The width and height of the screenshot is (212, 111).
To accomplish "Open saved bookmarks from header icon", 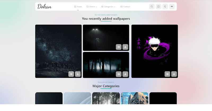I will pyautogui.click(x=158, y=6).
